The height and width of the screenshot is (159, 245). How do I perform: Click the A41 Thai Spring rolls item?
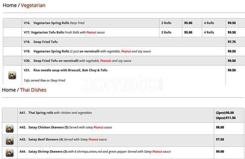(41, 113)
